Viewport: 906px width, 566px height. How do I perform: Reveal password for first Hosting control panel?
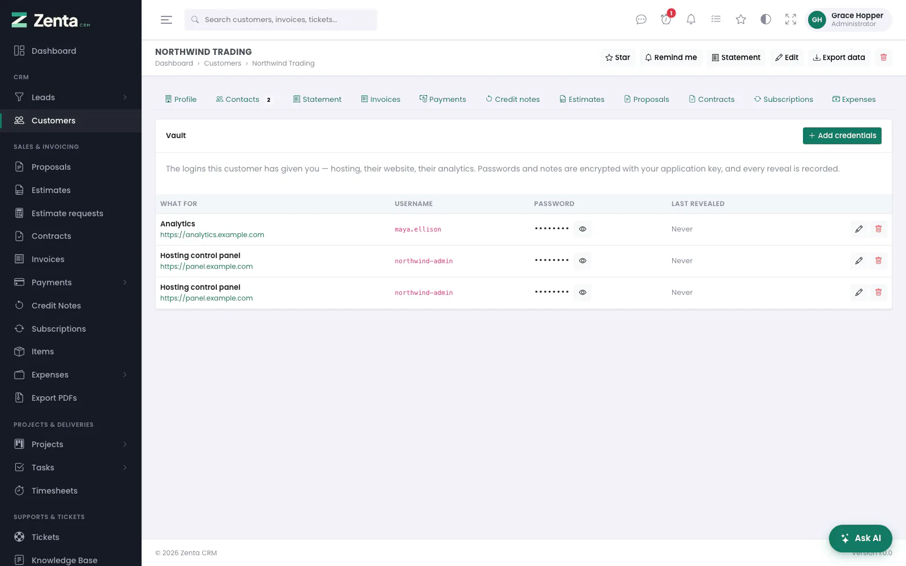pos(583,261)
